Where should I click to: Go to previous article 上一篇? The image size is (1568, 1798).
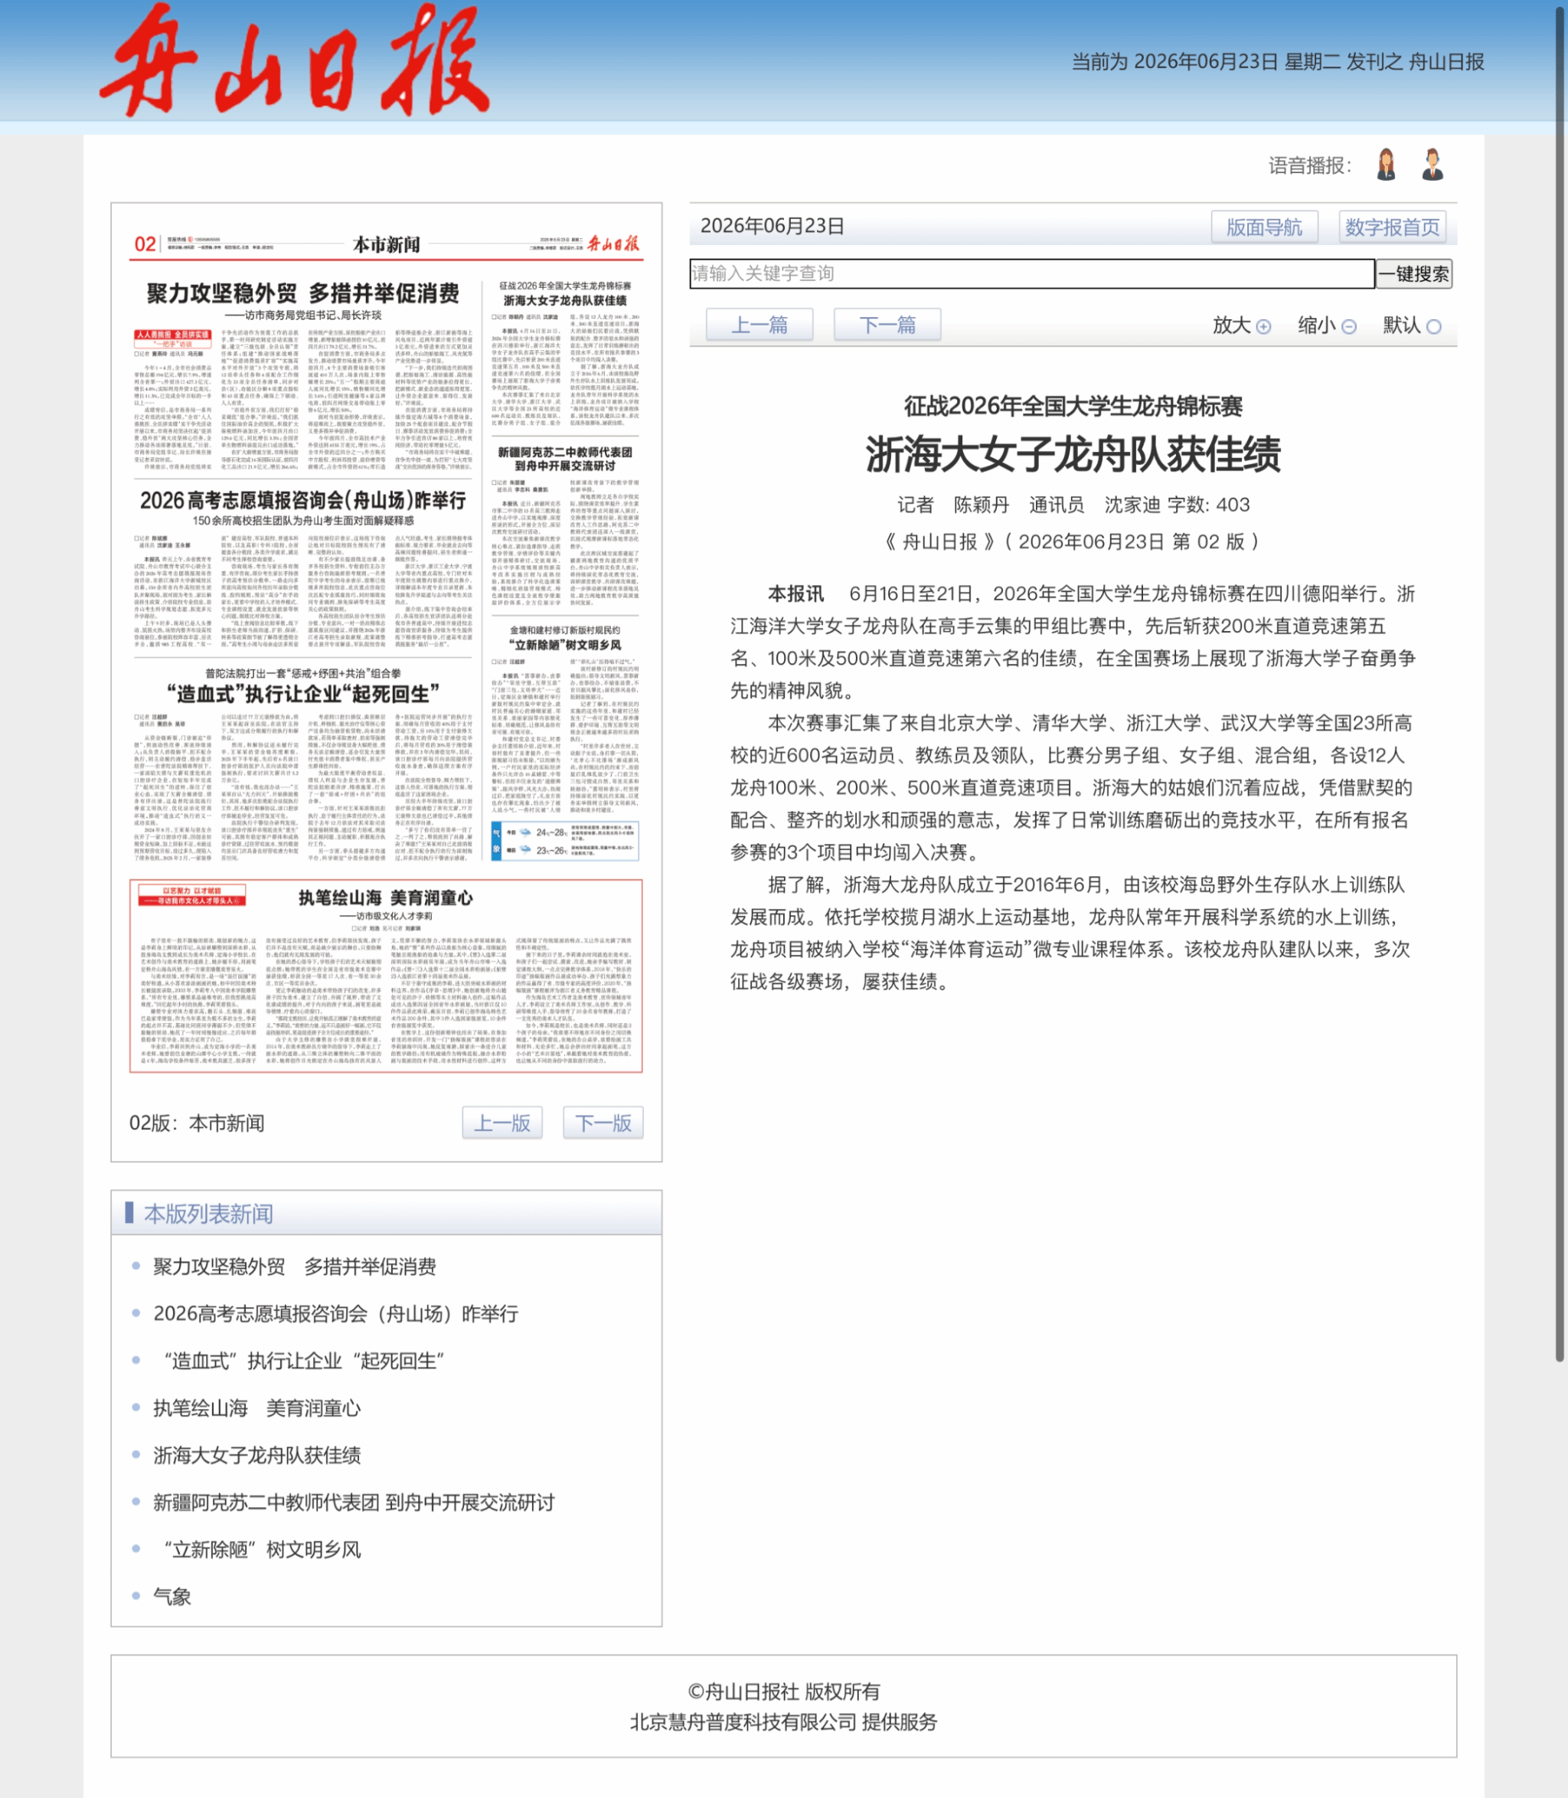click(x=759, y=325)
